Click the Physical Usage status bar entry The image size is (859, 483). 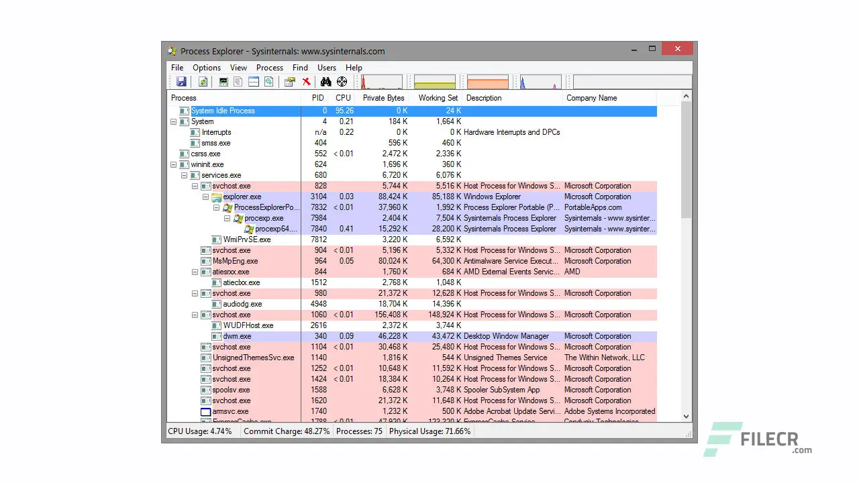(x=430, y=431)
